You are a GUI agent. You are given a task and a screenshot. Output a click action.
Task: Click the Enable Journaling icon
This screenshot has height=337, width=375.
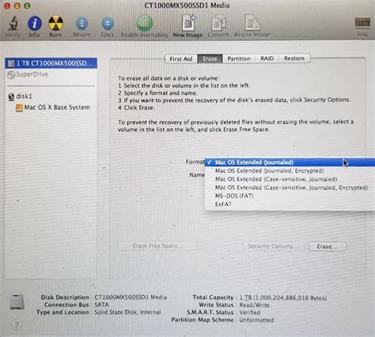pos(144,23)
